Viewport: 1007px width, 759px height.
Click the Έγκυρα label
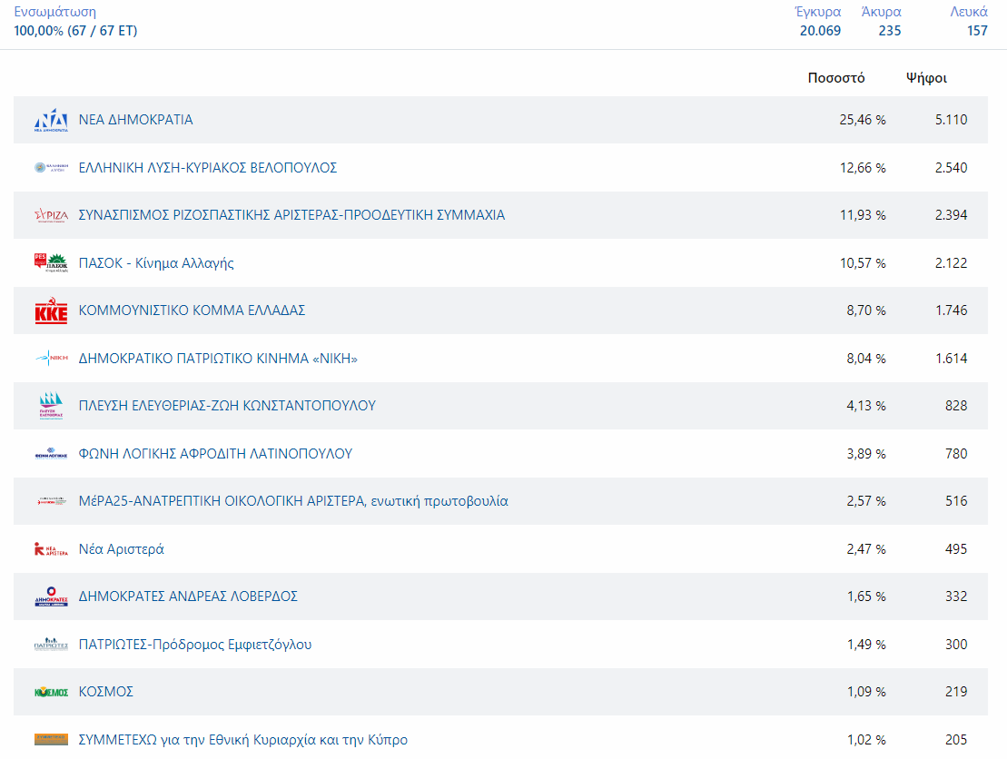[x=817, y=12]
